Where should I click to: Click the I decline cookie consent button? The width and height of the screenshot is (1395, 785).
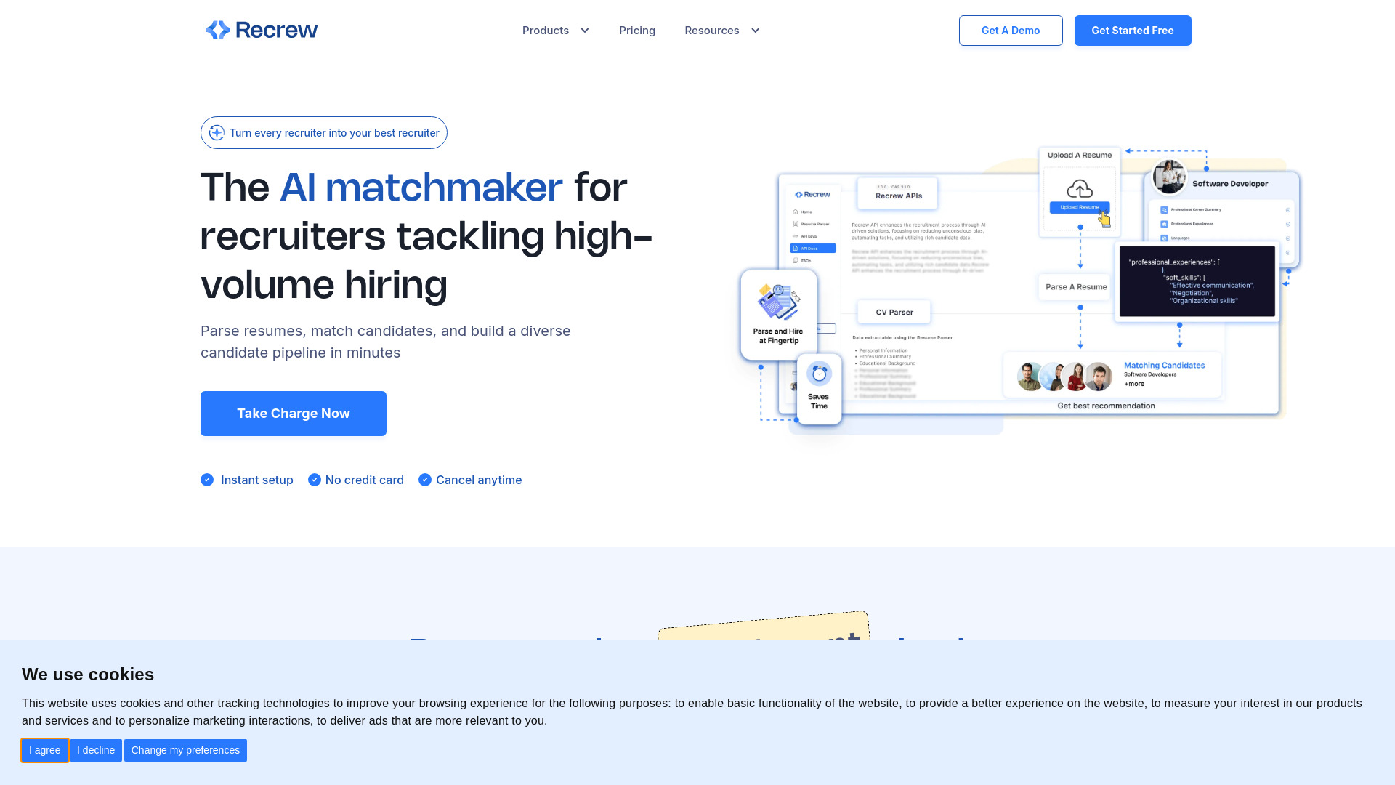(95, 751)
